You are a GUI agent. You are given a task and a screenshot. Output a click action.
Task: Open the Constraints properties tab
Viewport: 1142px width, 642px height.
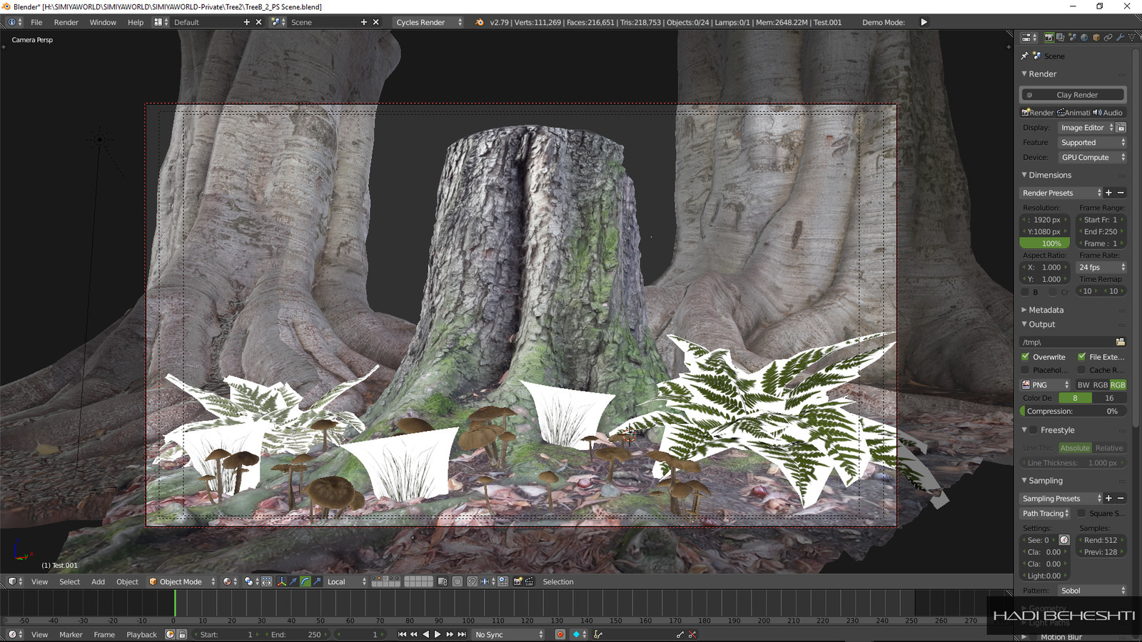pyautogui.click(x=1108, y=37)
